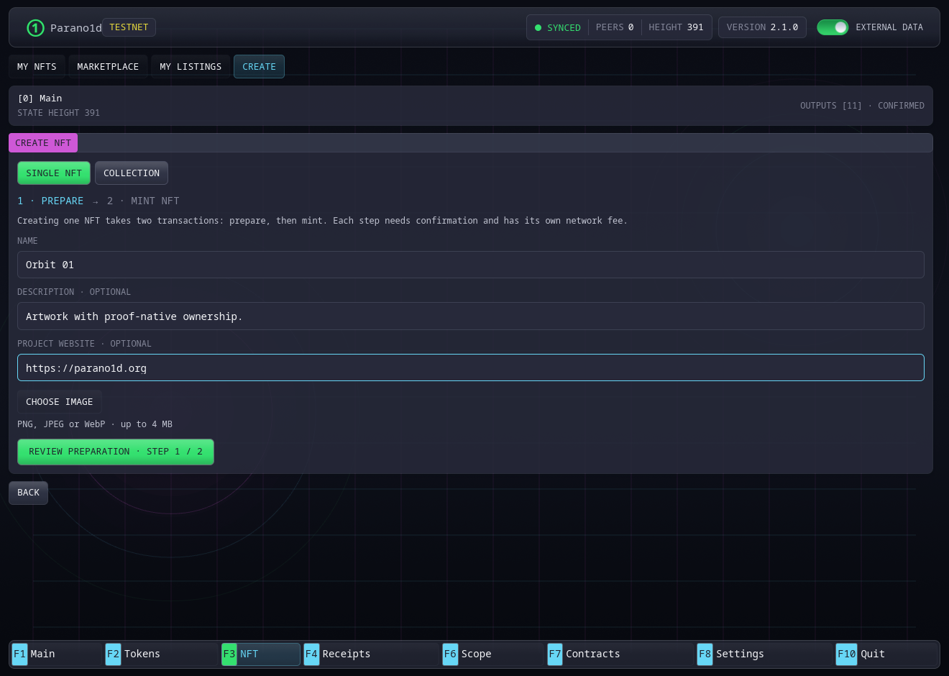Click the 1 · PREPARE step label
Viewport: 949px width, 676px height.
(50, 201)
